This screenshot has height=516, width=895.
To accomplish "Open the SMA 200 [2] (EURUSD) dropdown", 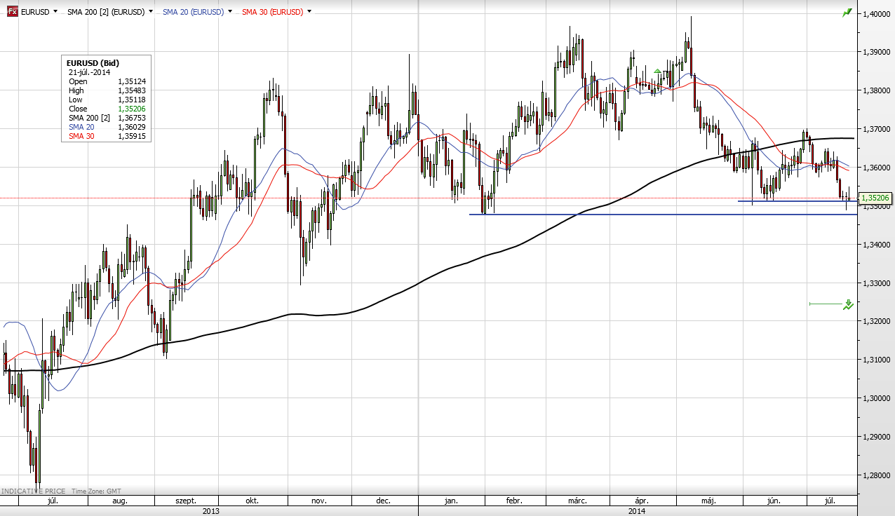I will [150, 12].
